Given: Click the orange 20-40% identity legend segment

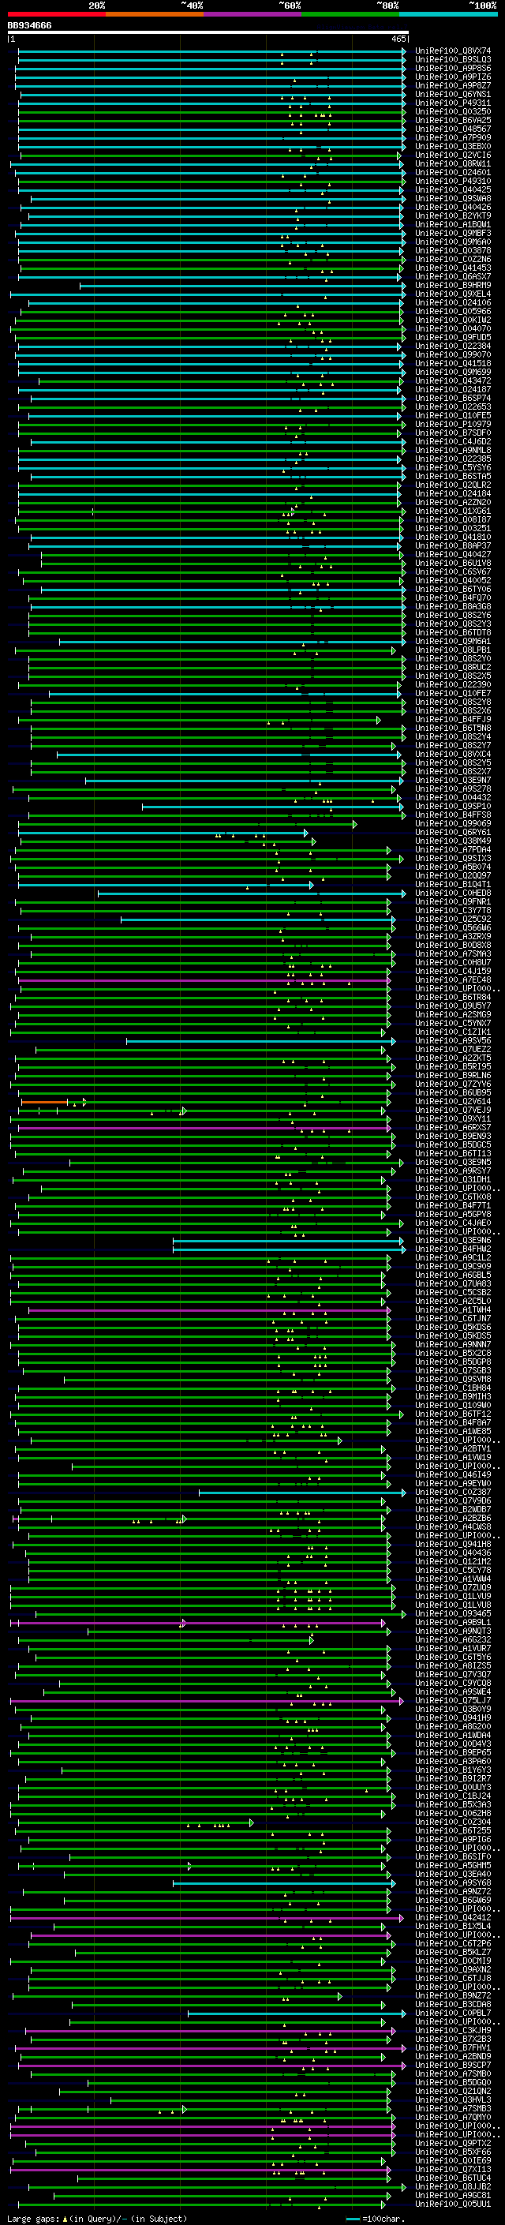Looking at the screenshot, I should pyautogui.click(x=155, y=15).
